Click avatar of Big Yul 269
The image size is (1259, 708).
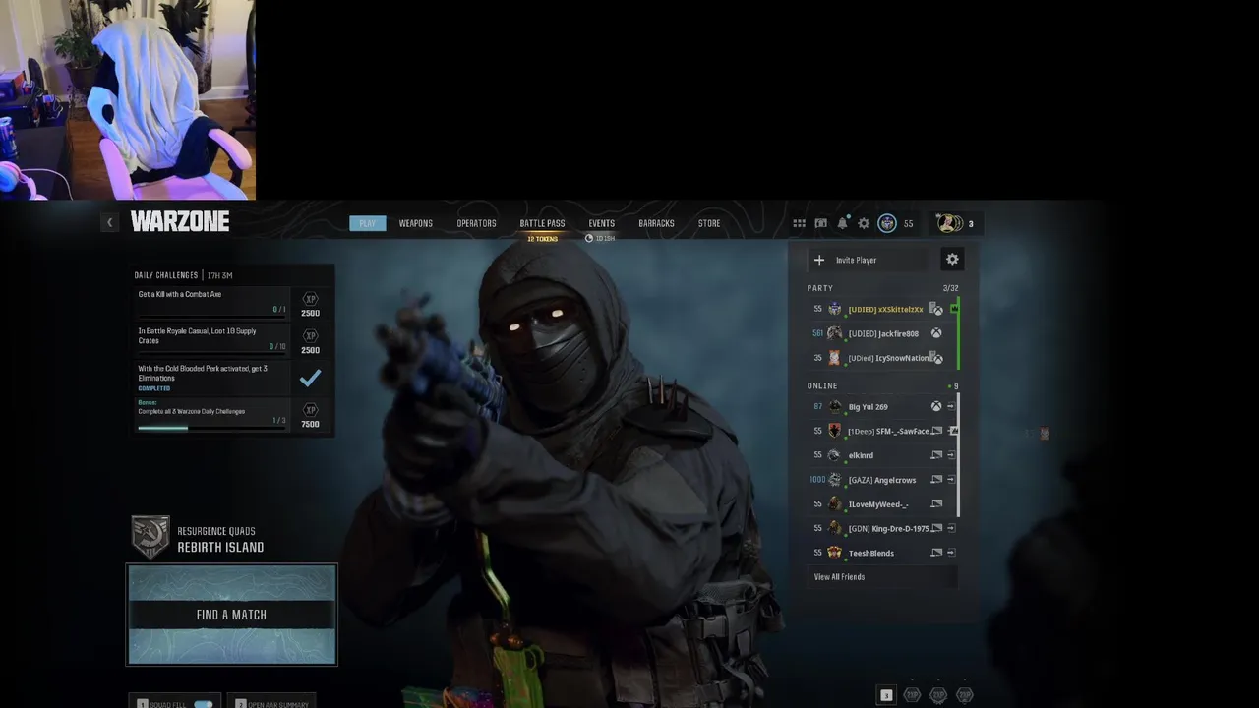click(x=835, y=406)
